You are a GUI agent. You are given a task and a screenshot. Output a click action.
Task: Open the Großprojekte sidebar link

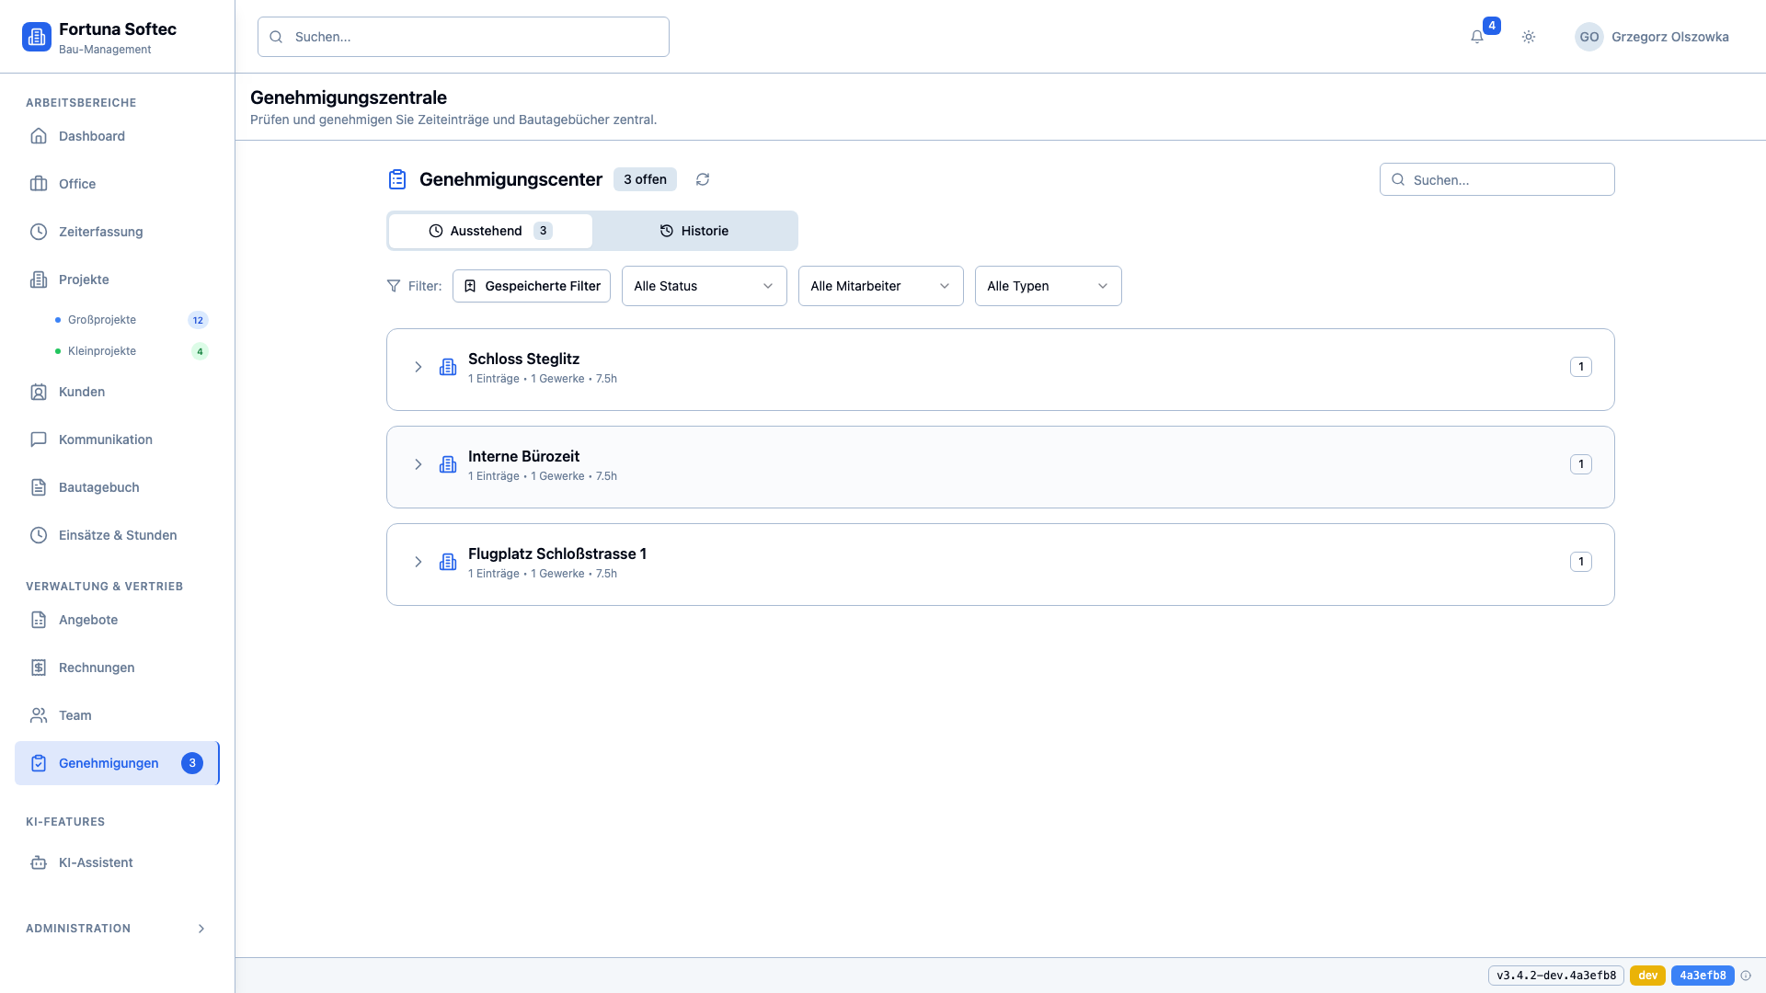[102, 320]
